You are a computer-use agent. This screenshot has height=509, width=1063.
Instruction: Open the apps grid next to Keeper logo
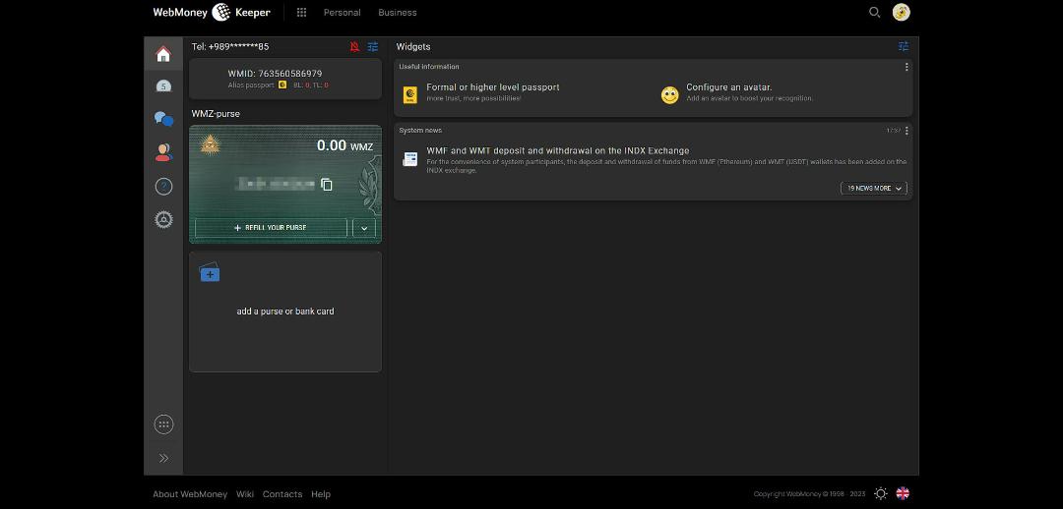[302, 12]
